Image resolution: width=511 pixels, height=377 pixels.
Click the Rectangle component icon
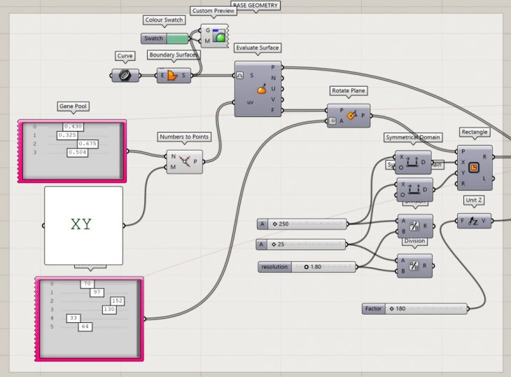475,167
